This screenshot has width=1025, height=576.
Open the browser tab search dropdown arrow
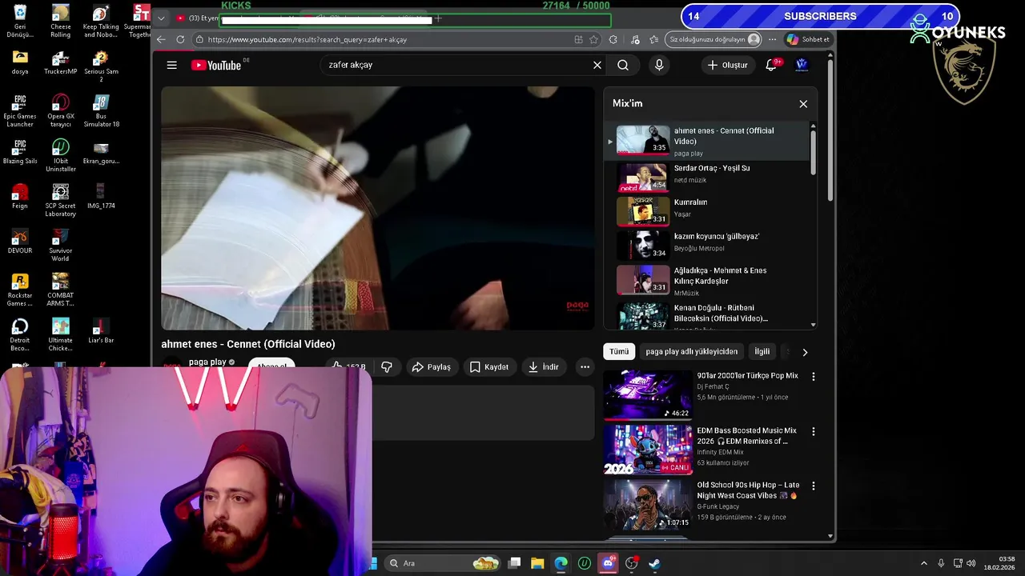161,18
